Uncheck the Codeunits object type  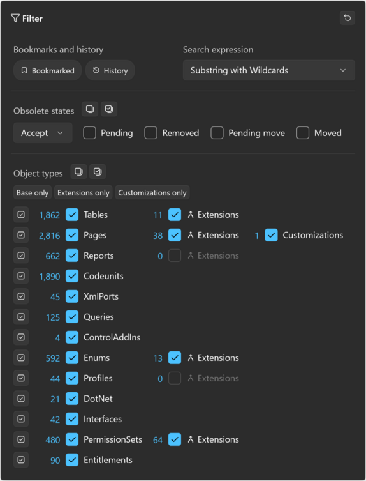point(72,276)
